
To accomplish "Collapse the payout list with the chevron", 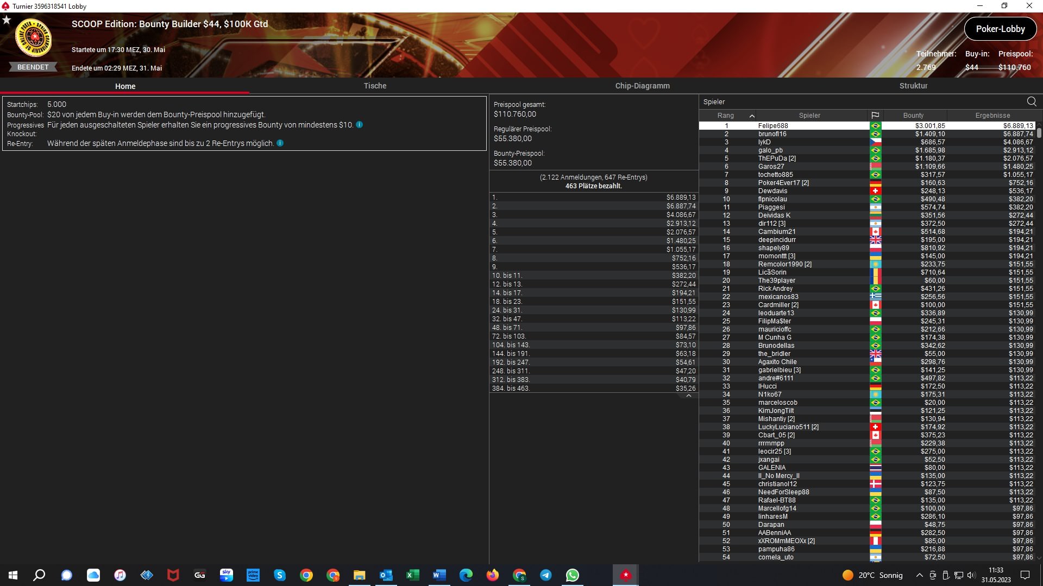I will pos(688,396).
